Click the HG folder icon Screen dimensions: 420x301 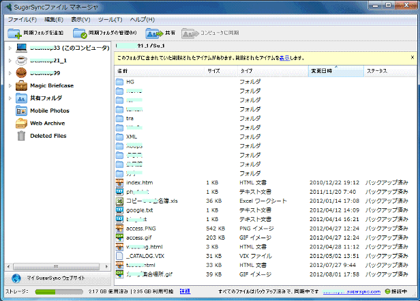coord(119,82)
